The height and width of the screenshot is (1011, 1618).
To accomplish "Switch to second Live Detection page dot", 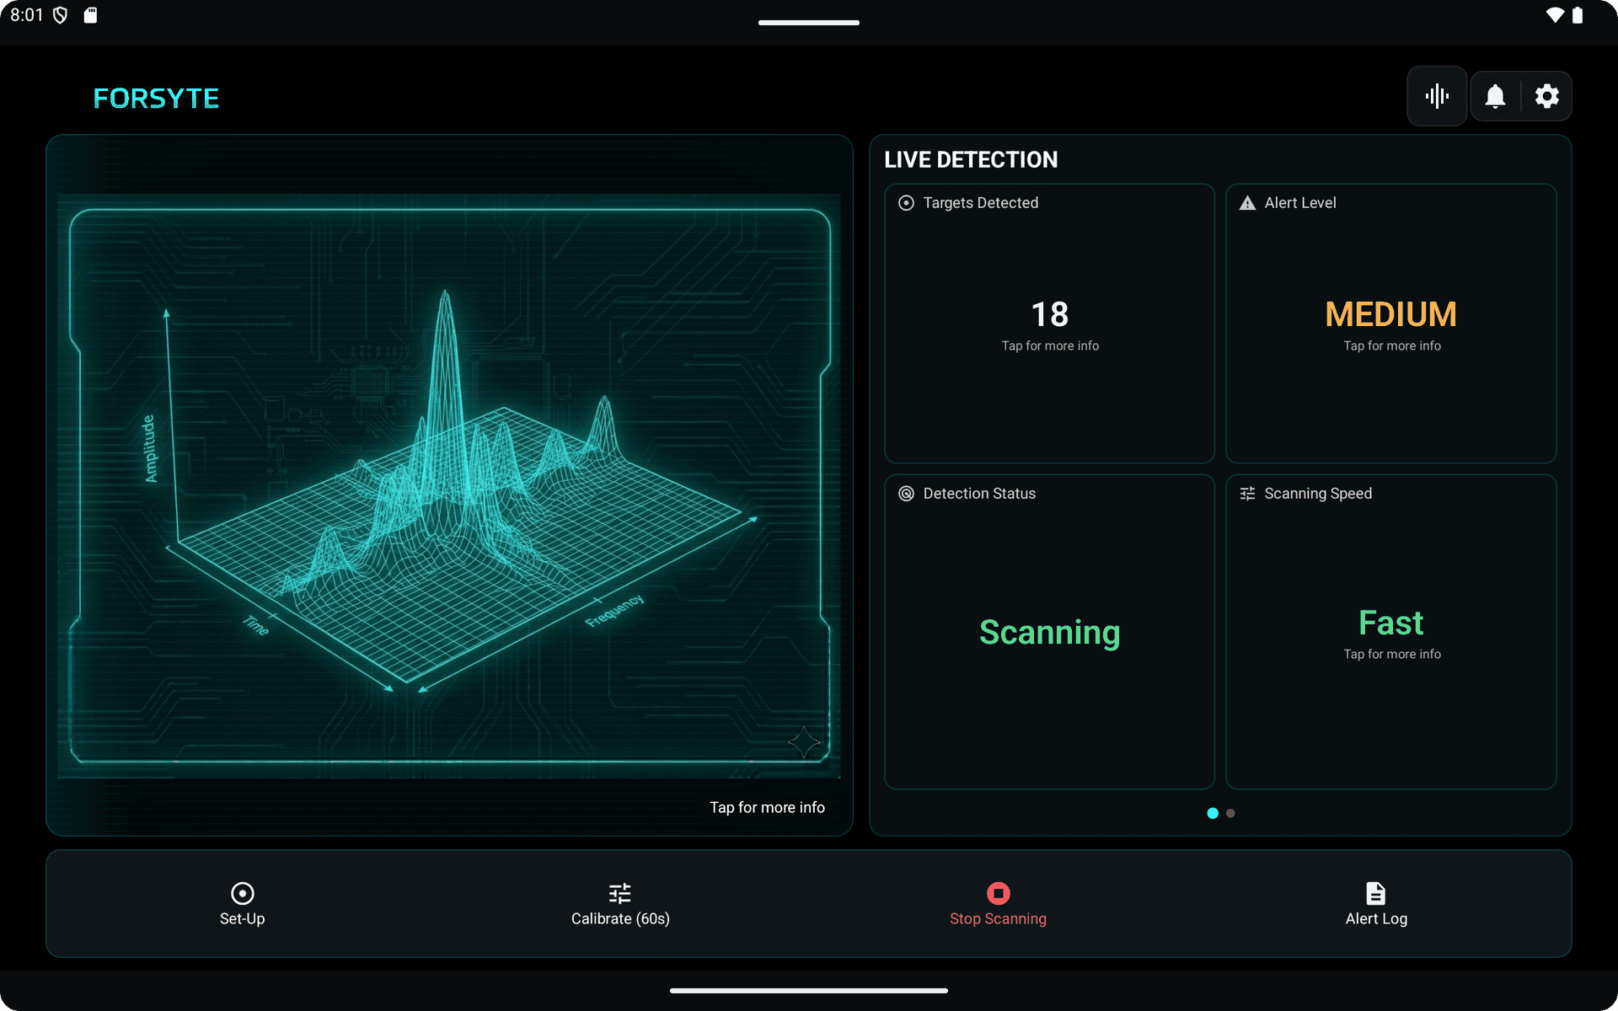I will (1231, 813).
